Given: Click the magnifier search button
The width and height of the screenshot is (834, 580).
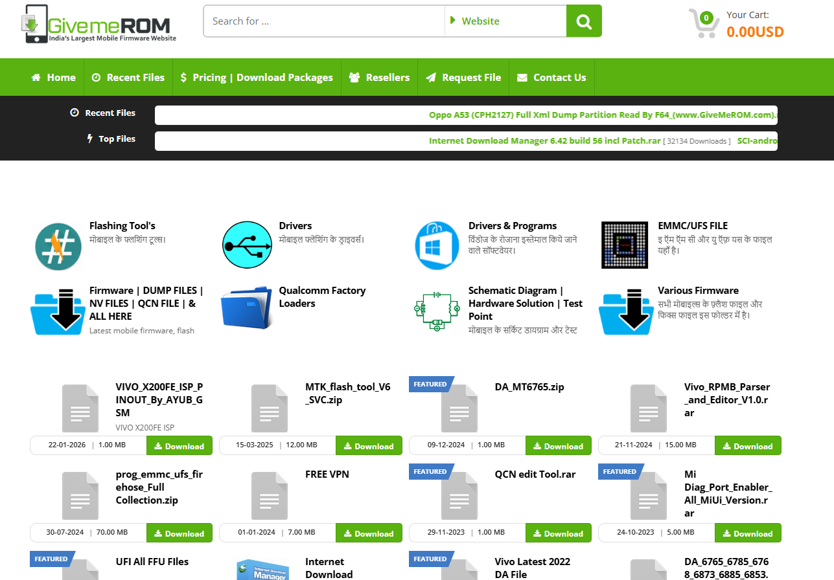Looking at the screenshot, I should 584,21.
